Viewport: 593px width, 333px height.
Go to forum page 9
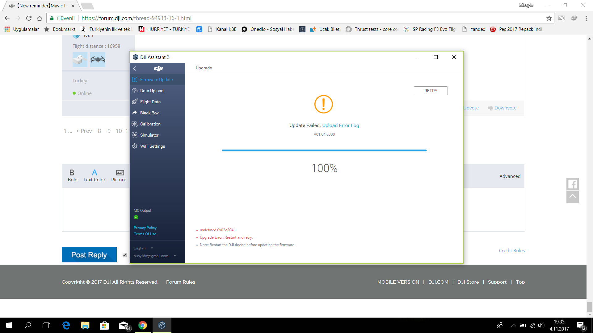coord(109,131)
